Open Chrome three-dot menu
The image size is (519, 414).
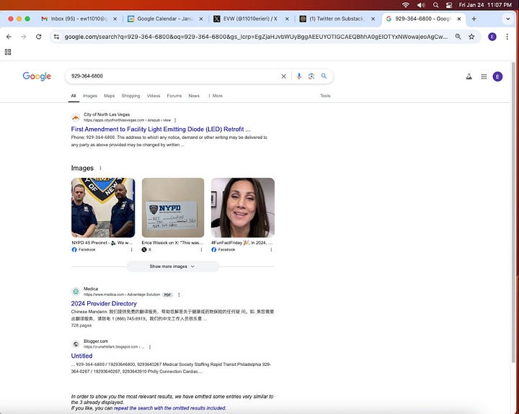tap(507, 37)
